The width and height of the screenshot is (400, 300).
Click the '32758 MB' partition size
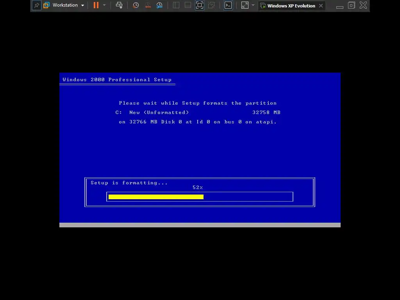coord(266,112)
